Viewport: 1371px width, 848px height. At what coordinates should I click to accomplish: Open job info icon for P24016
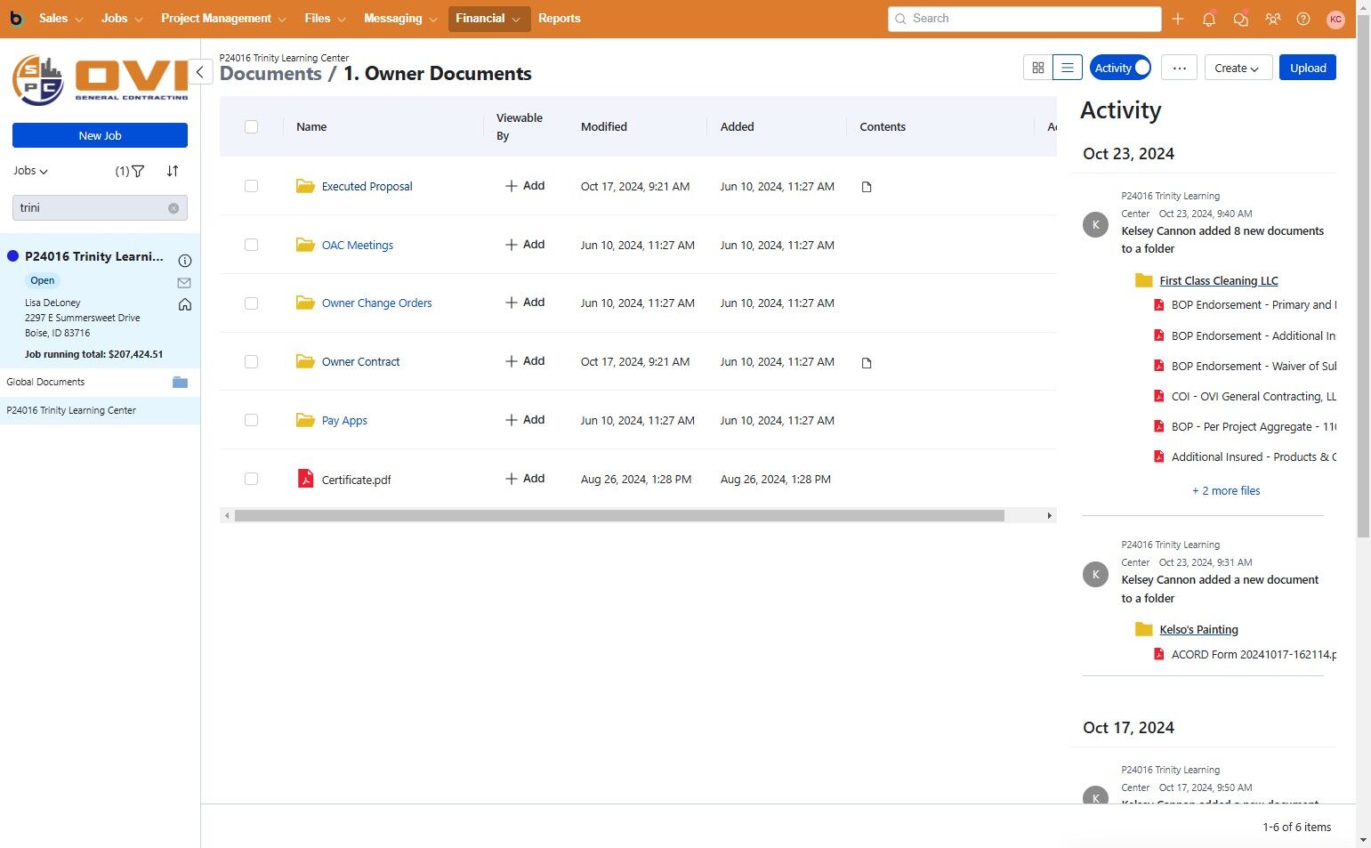pos(185,261)
